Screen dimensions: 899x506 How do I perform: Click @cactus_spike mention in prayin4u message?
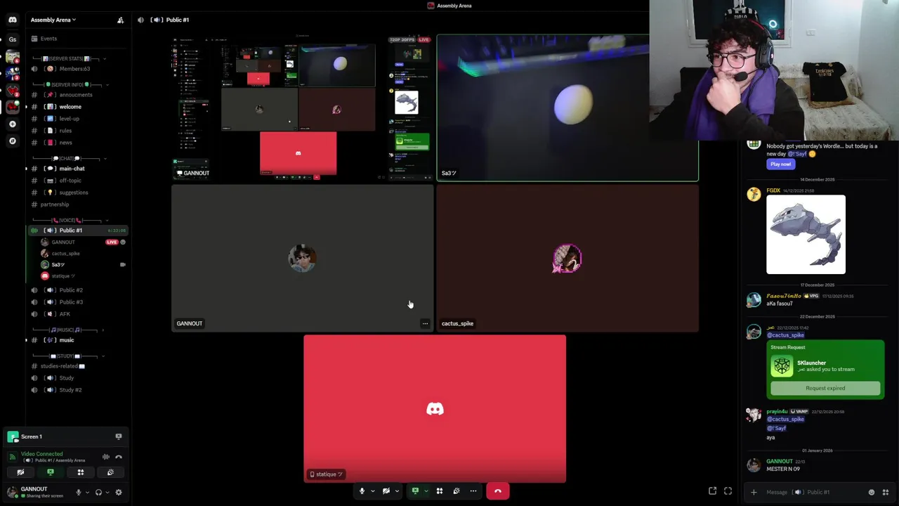tap(785, 420)
